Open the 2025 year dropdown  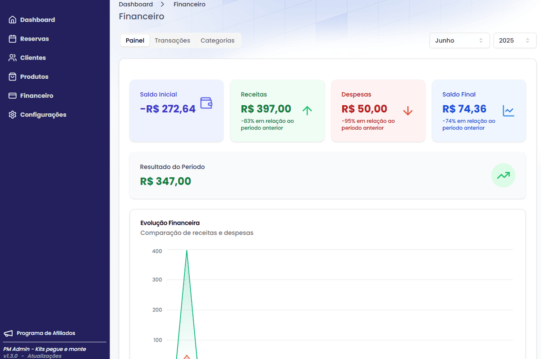click(x=515, y=40)
